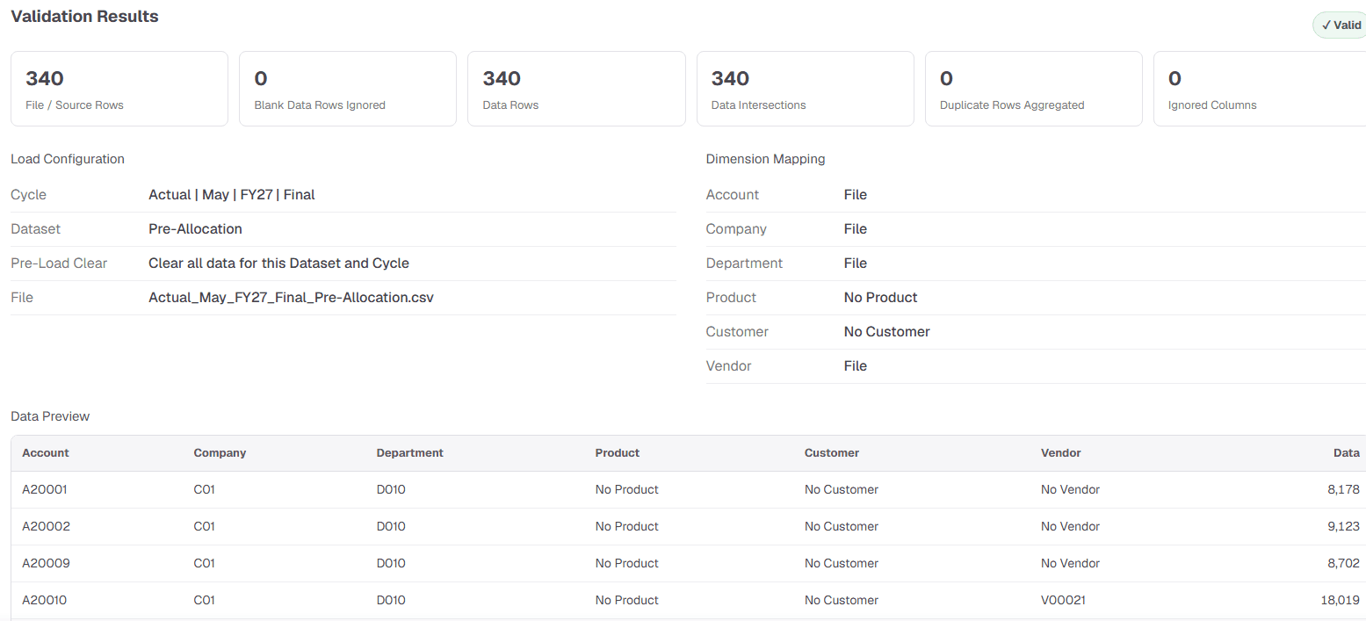Click D010 in the A20009 row
1366x621 pixels.
[x=391, y=564]
